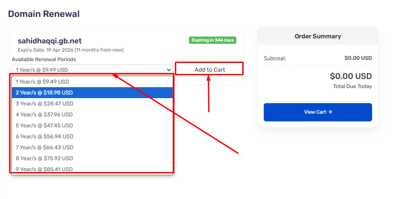Viewport: 414px width, 199px height.
Task: Click the Domain Renewal page heading
Action: point(44,14)
